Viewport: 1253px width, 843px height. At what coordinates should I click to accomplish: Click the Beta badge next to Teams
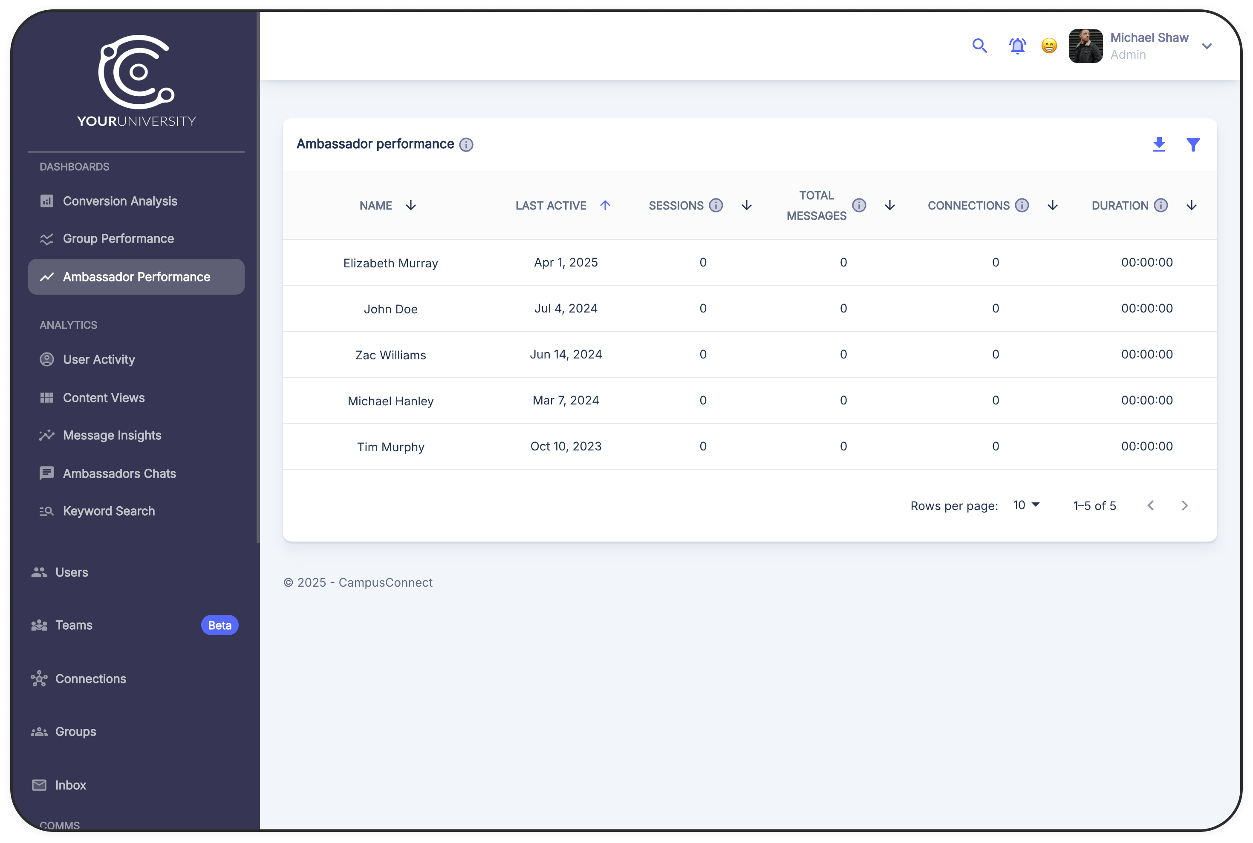click(x=219, y=625)
